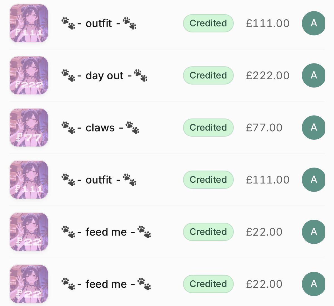
Task: Click the Credited badge in the last feed me row
Action: 208,284
